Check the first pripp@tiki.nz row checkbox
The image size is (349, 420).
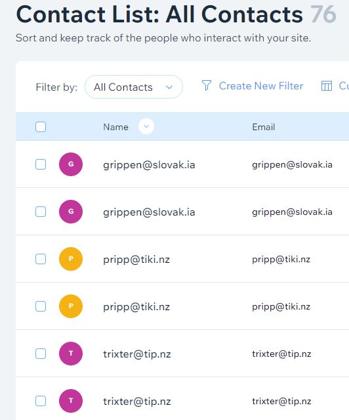click(41, 259)
